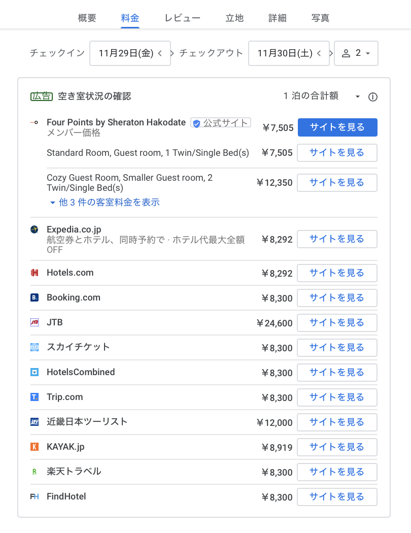Click the Booking.com logo icon

pos(35,297)
